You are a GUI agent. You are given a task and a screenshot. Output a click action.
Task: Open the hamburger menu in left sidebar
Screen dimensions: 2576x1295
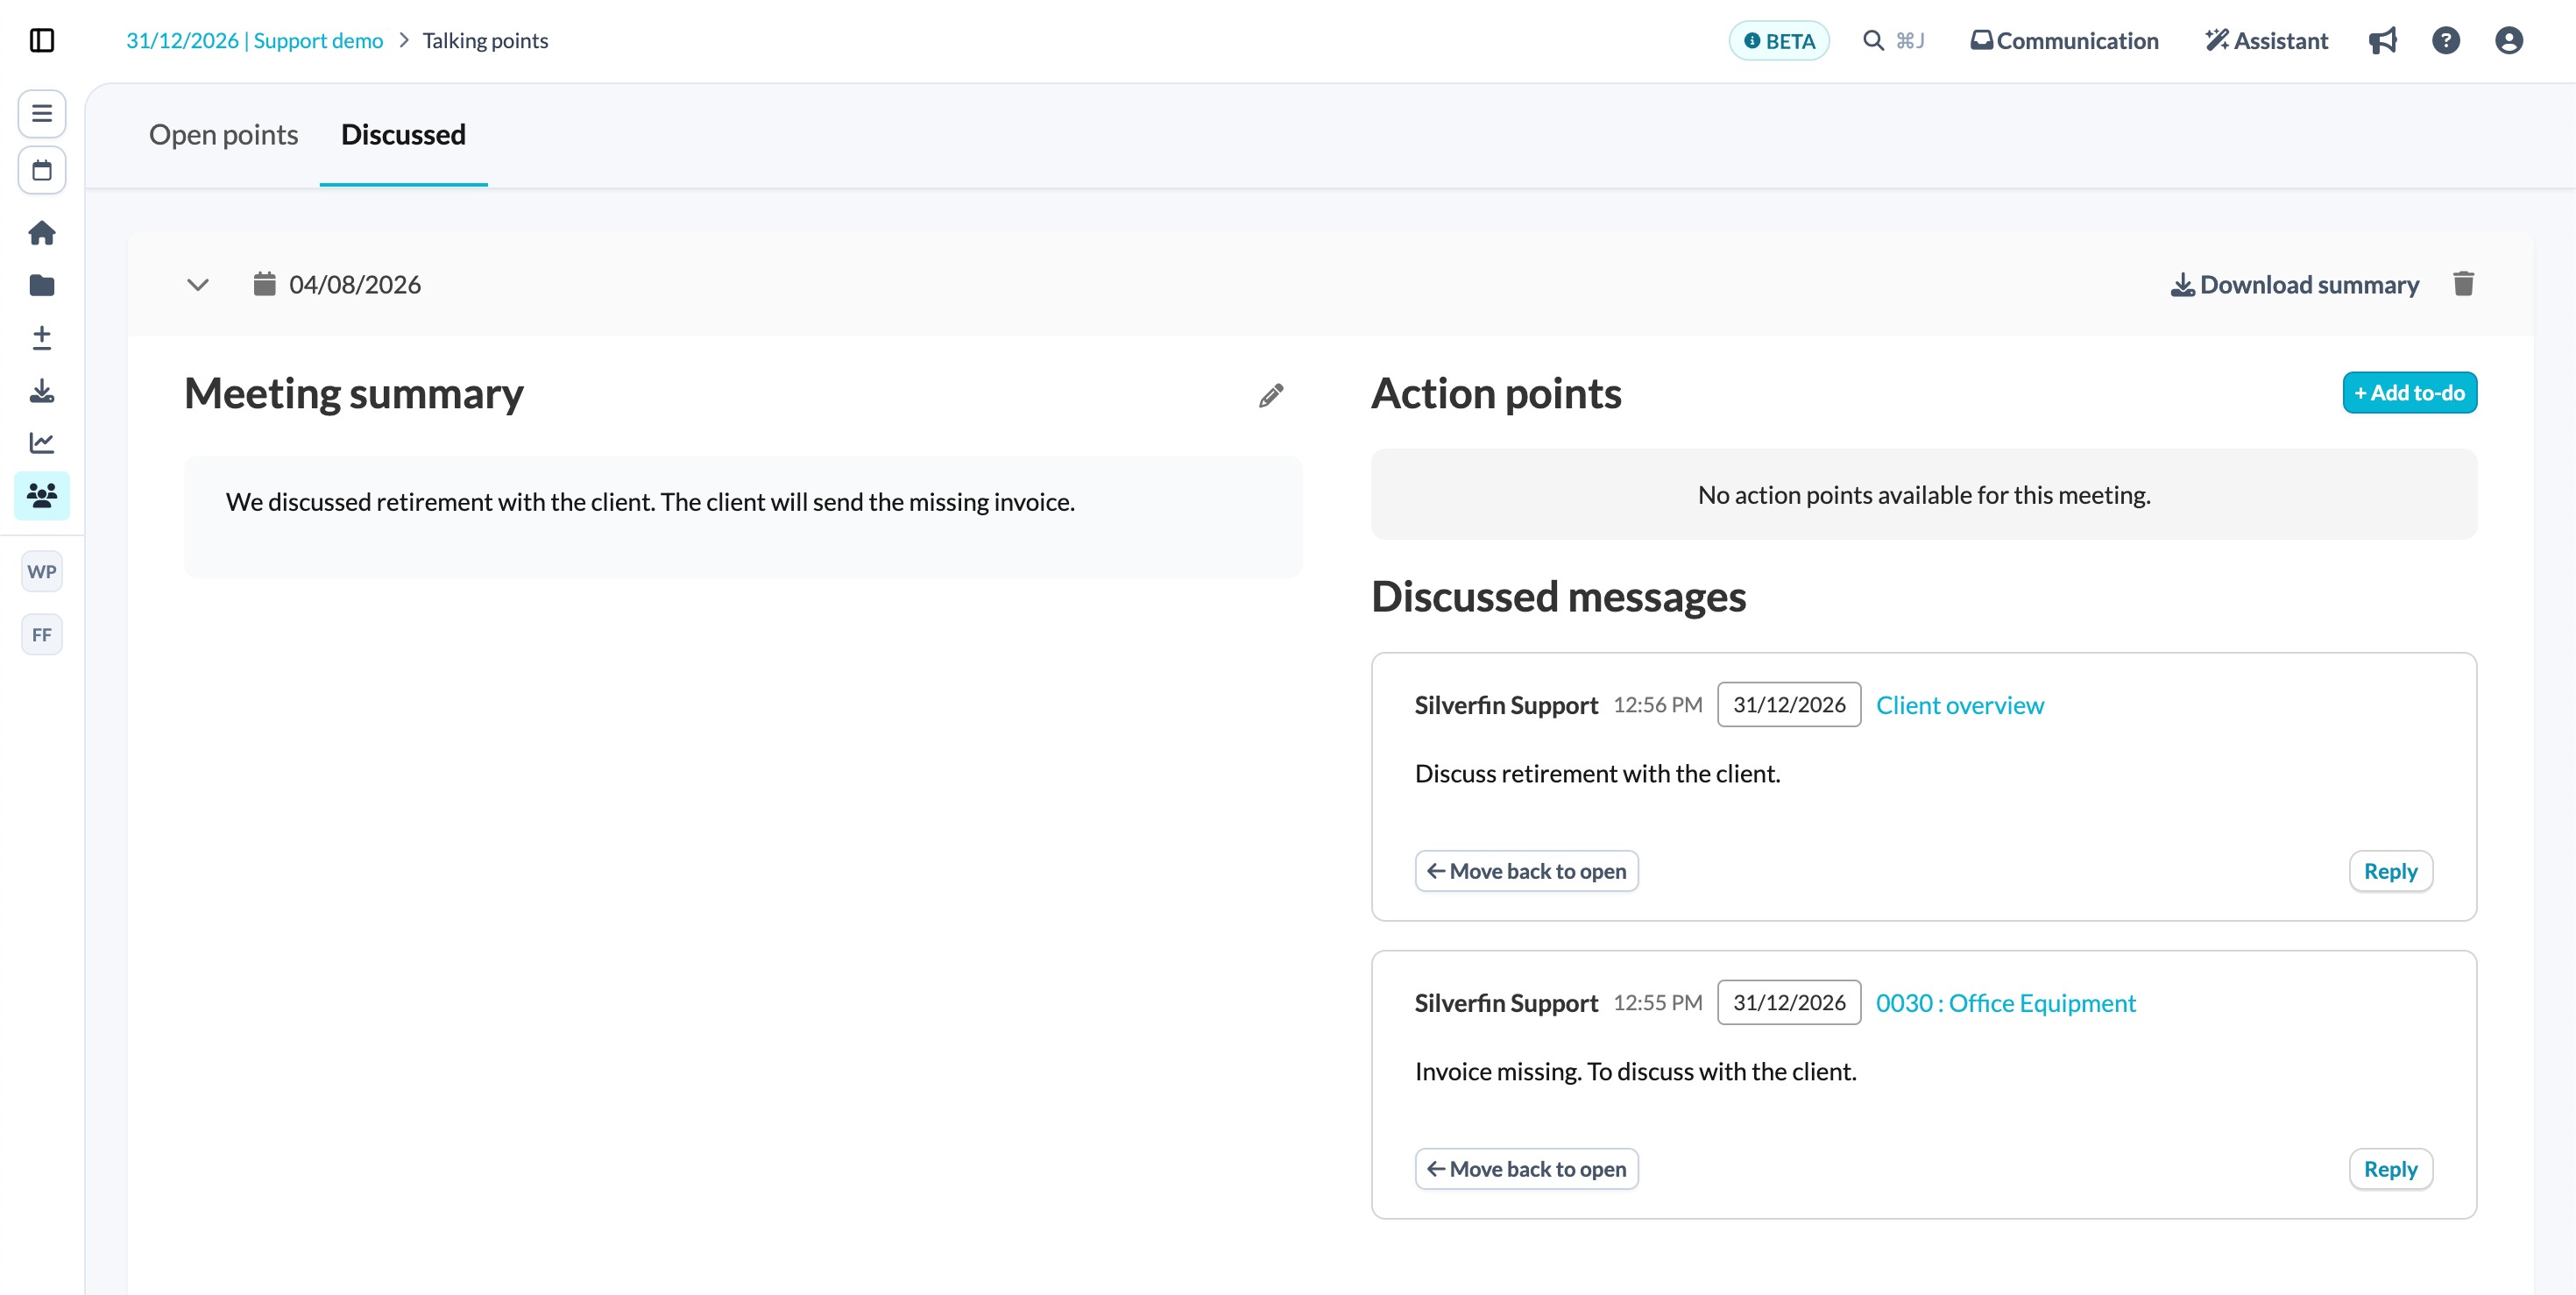click(x=42, y=113)
